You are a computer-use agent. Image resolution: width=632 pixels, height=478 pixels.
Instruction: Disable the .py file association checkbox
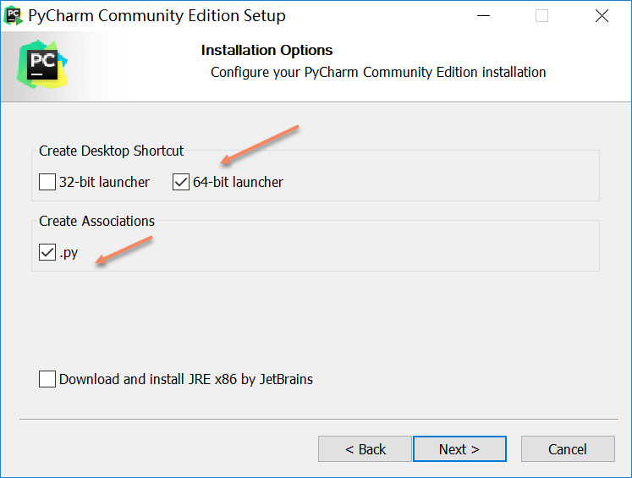47,252
